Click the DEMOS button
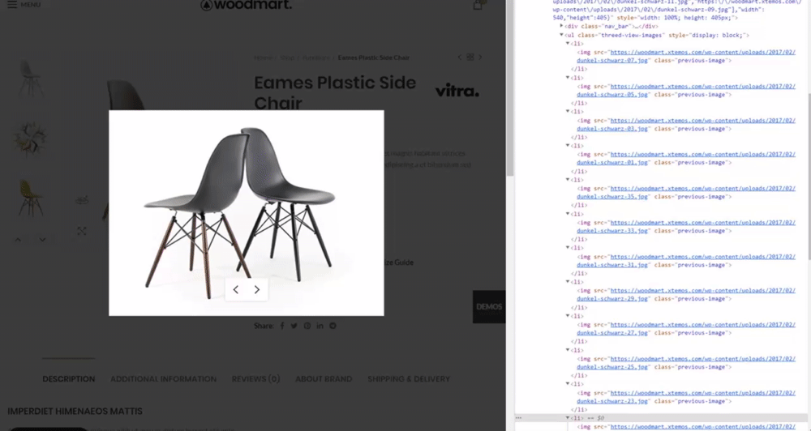This screenshot has height=431, width=811. (x=489, y=306)
